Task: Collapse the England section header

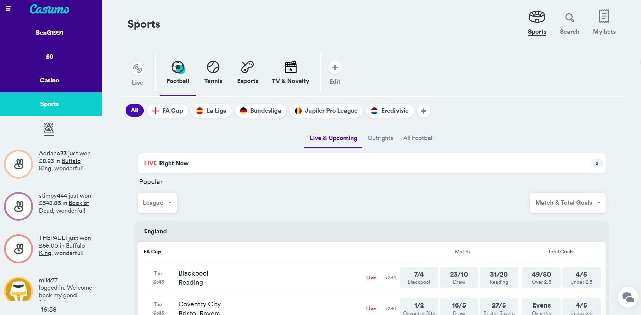Action: point(371,231)
